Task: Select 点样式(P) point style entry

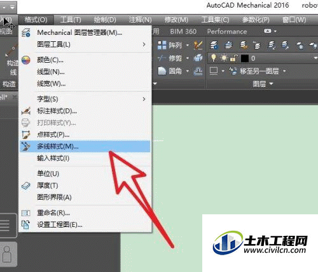Action: coord(85,134)
